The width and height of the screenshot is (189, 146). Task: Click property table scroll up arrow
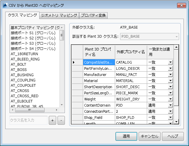point(176,47)
